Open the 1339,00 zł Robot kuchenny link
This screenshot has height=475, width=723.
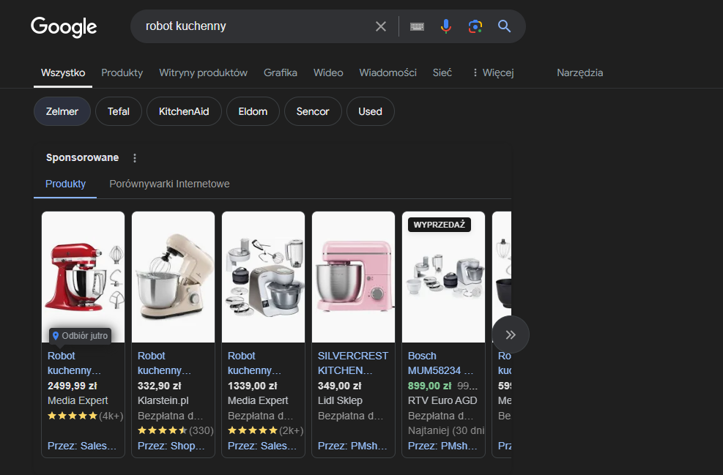pyautogui.click(x=254, y=363)
